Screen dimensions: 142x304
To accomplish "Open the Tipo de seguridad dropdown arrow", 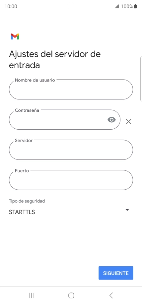I will 127,210.
